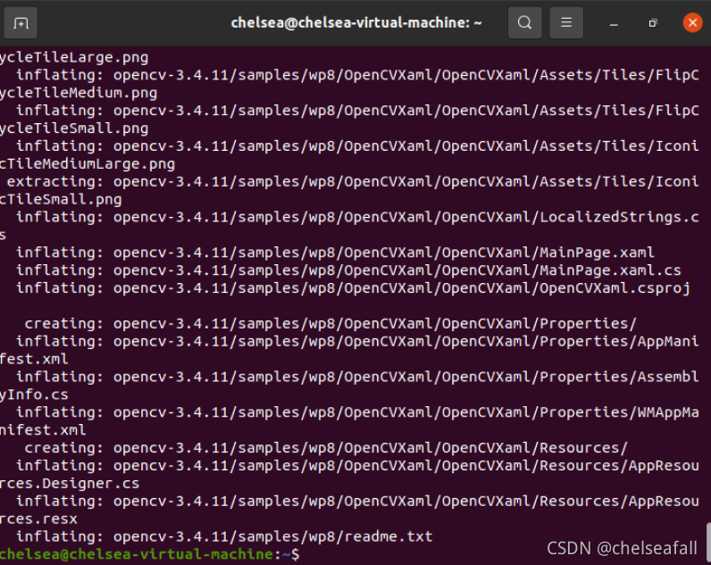Click the creating Properties/ directory line

pos(330,323)
